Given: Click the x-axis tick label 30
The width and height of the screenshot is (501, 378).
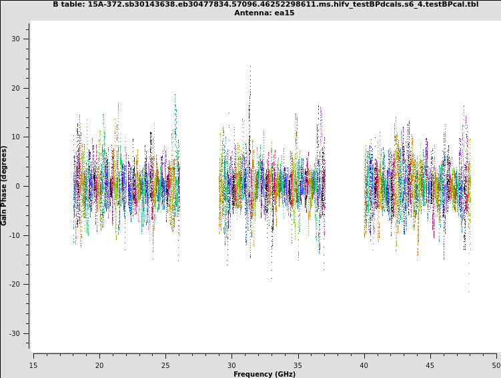Looking at the screenshot, I should coord(231,365).
